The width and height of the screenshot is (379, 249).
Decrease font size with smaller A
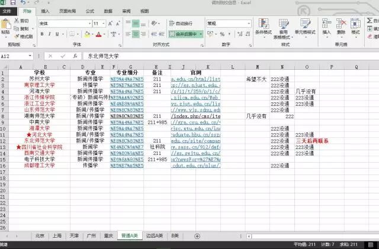click(x=118, y=24)
